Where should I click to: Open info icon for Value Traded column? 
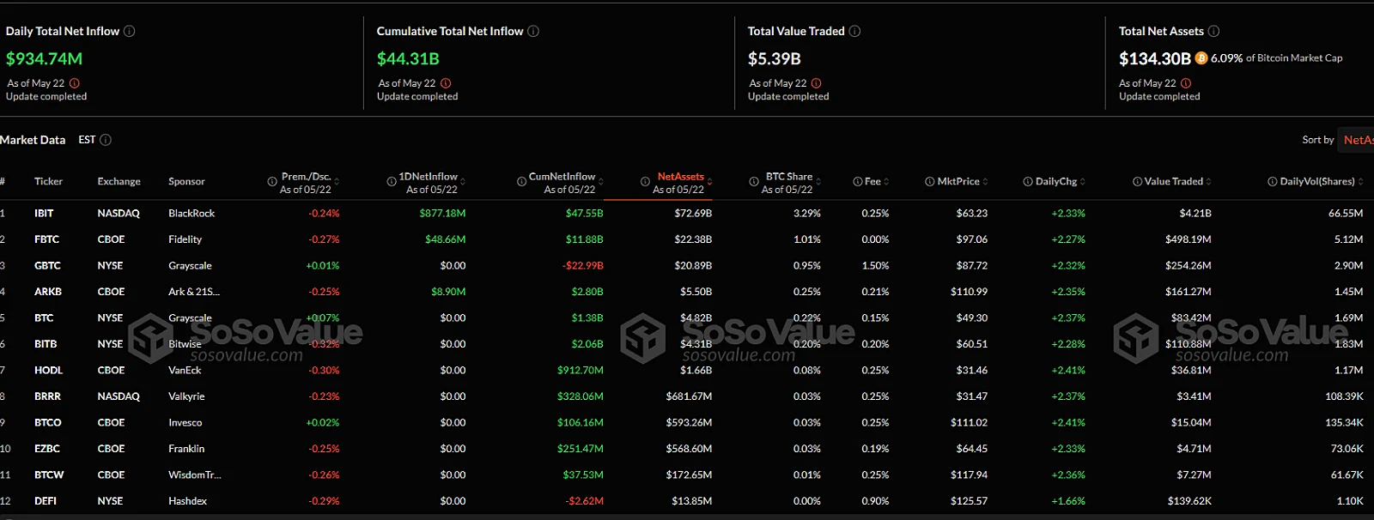[1138, 182]
